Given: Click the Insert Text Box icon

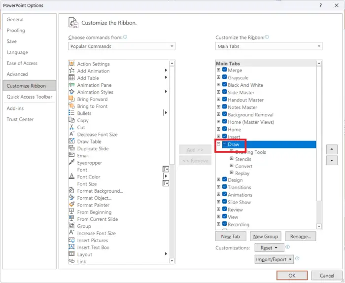Looking at the screenshot, I should (x=71, y=247).
